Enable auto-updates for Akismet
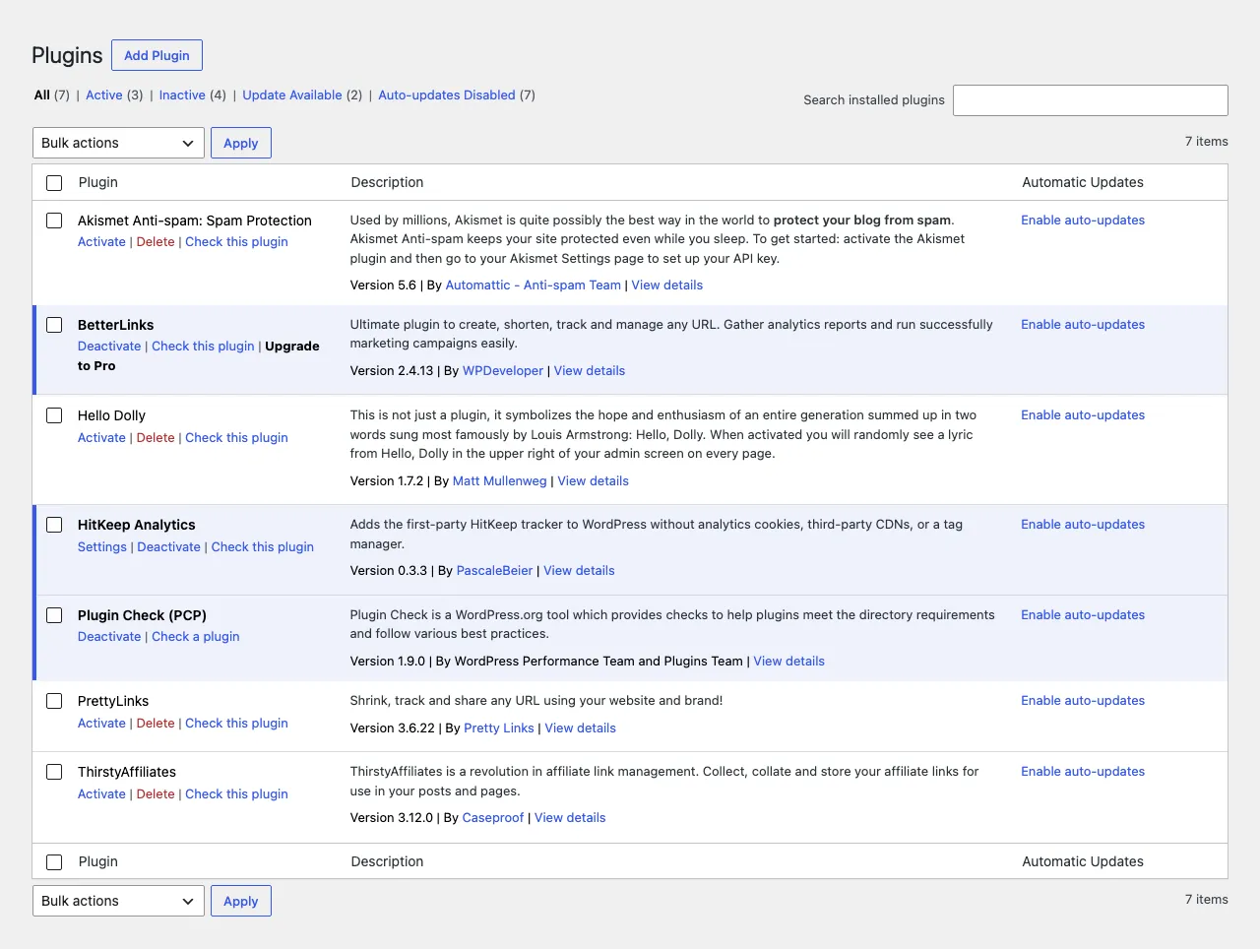 coord(1083,221)
